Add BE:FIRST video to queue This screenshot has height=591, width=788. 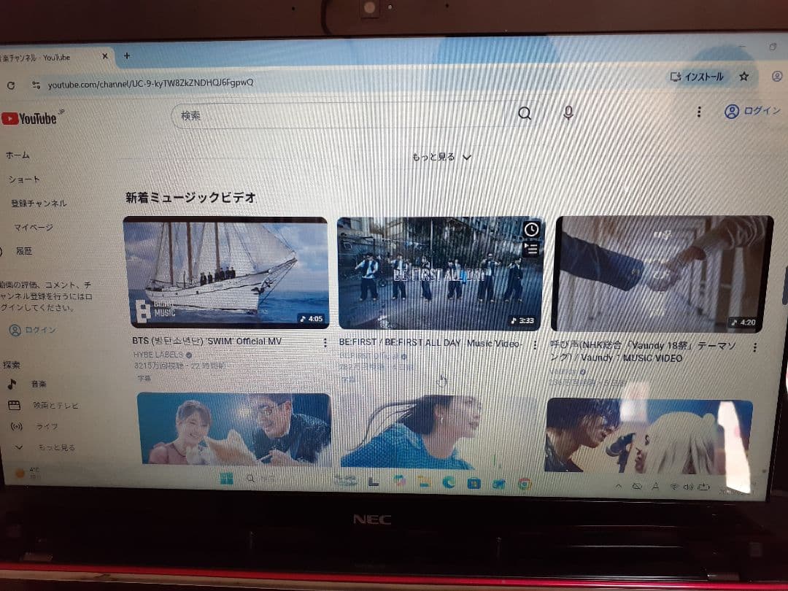pos(531,248)
